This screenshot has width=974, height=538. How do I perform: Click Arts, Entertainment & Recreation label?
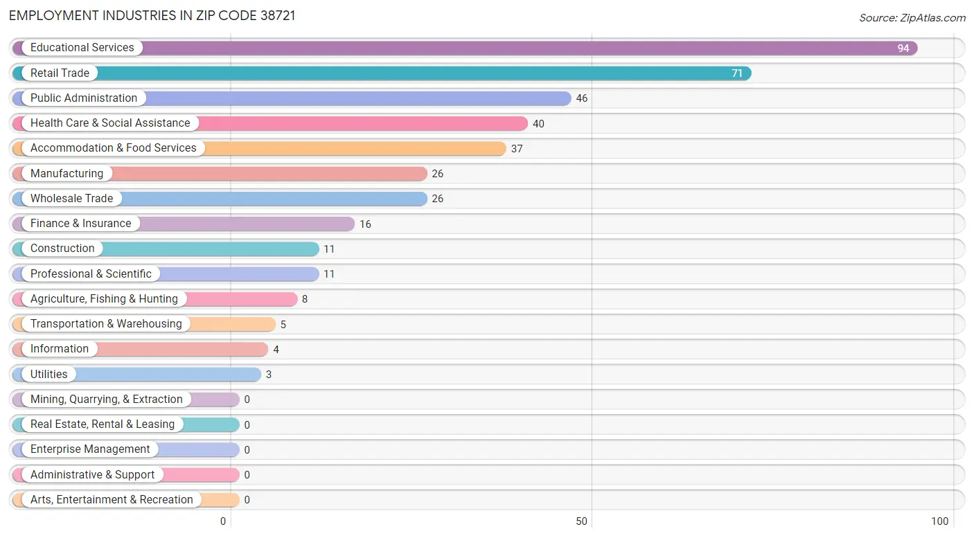coord(112,499)
